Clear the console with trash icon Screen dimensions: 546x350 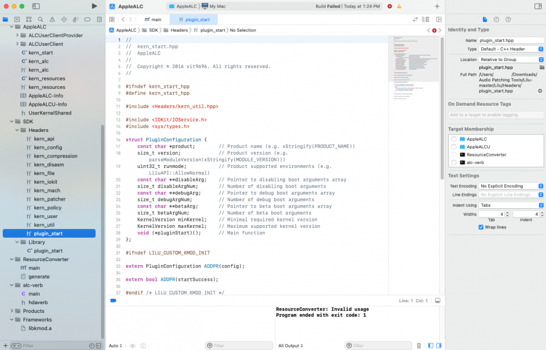click(x=419, y=346)
